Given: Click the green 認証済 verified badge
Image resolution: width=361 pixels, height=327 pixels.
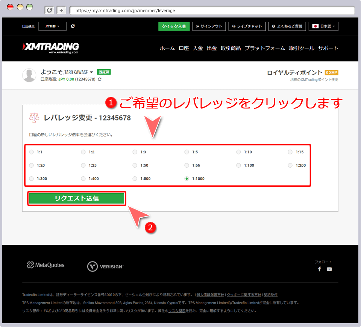Looking at the screenshot, I should coord(104,72).
